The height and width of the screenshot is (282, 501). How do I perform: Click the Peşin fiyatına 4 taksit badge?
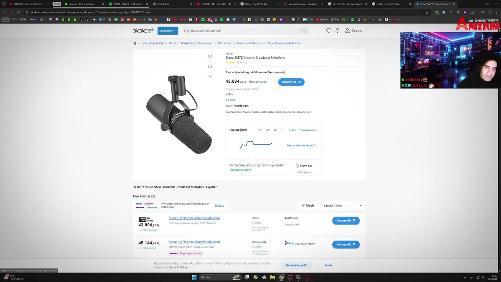coord(186,253)
